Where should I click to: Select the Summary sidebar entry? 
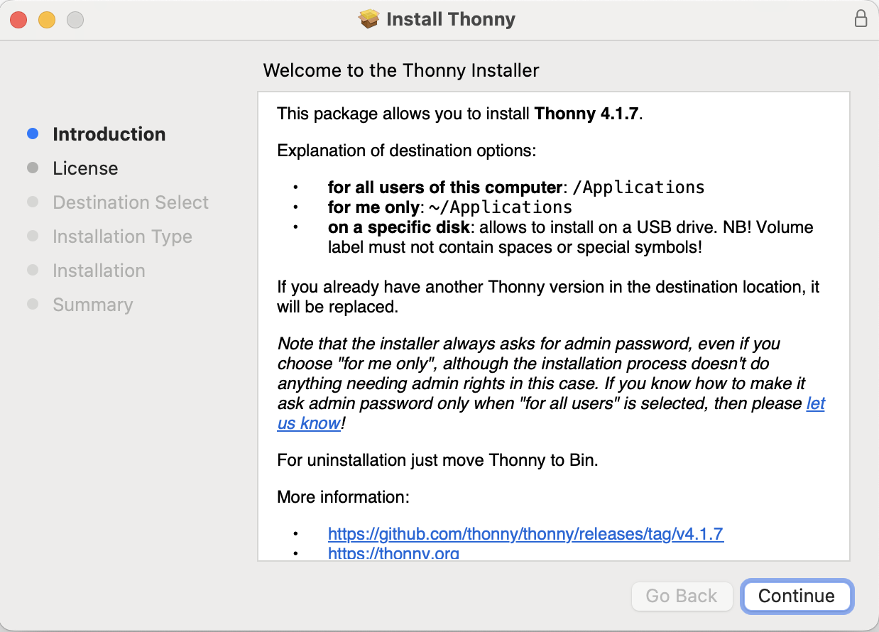(x=92, y=304)
